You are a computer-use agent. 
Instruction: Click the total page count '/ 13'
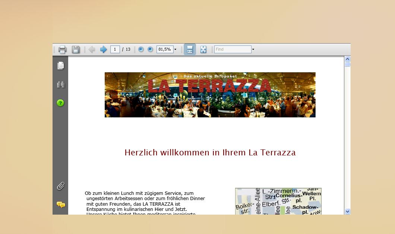(126, 49)
